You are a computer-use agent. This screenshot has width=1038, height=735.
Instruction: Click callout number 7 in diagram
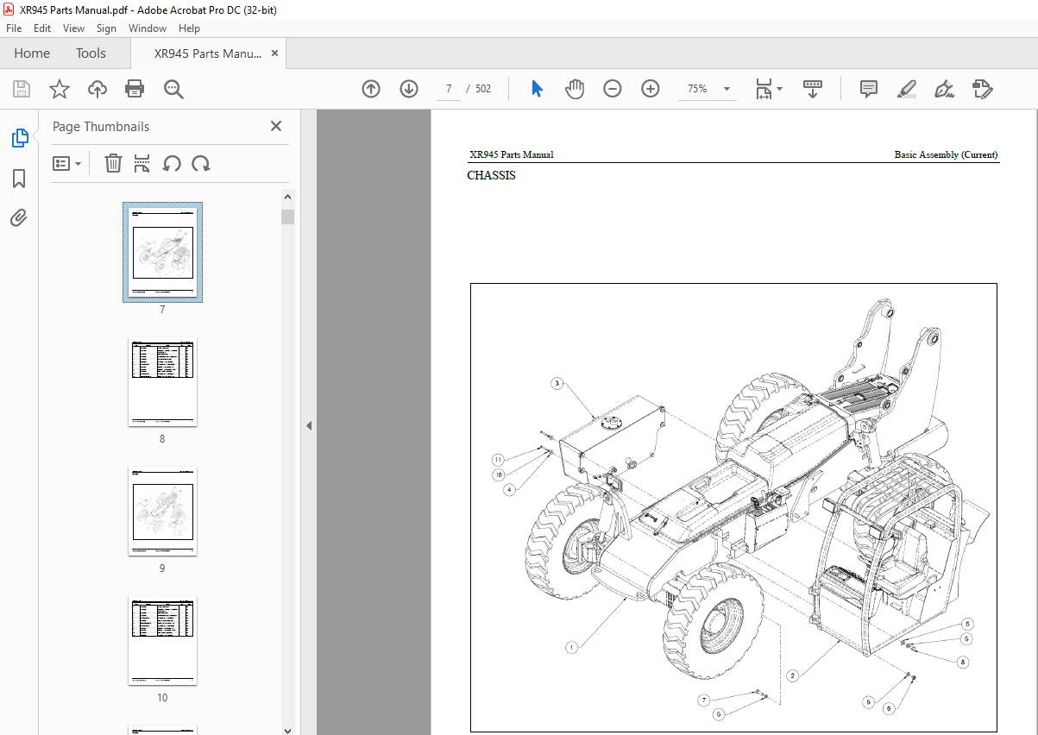pos(704,700)
